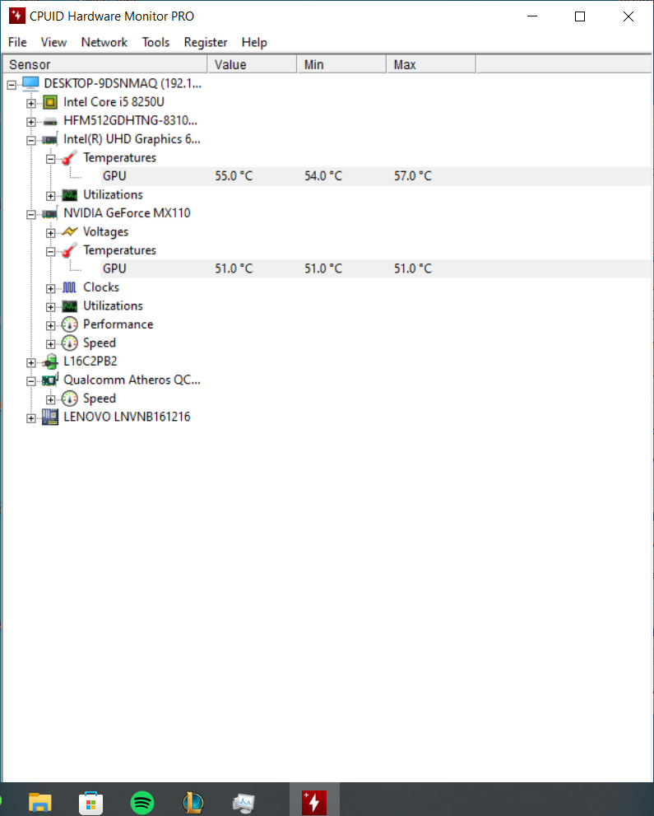Expand the Intel Core i5 8250U node

[x=31, y=104]
